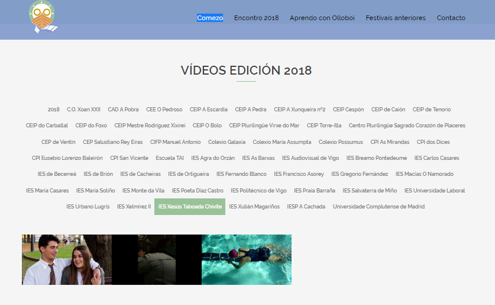The width and height of the screenshot is (495, 305).
Task: Select IES Politécnico de Vigo filter
Action: click(x=258, y=190)
